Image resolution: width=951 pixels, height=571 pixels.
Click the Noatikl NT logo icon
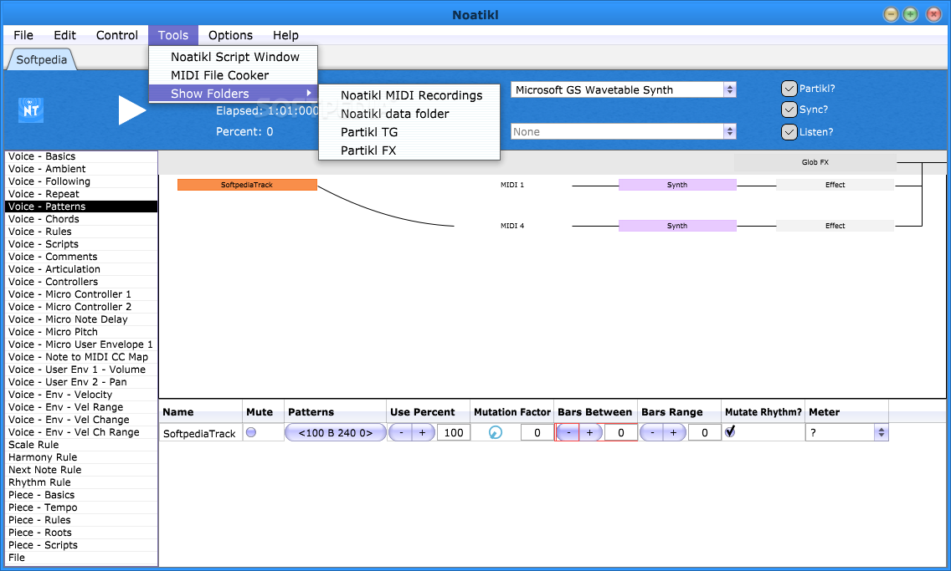[x=31, y=110]
